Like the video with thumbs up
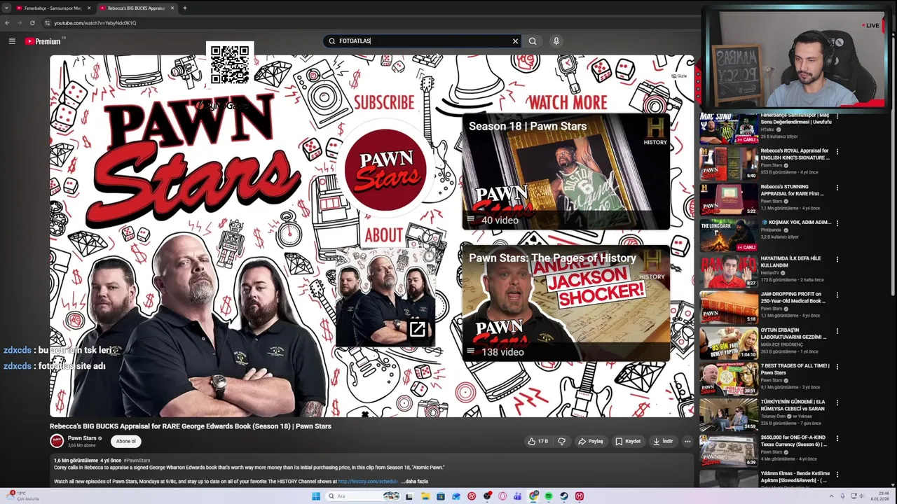The image size is (897, 504). tap(538, 441)
